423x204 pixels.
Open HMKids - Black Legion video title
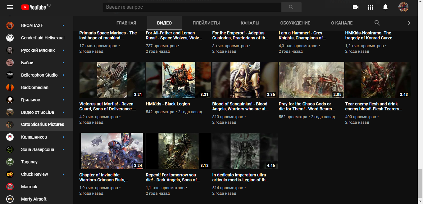tap(168, 104)
